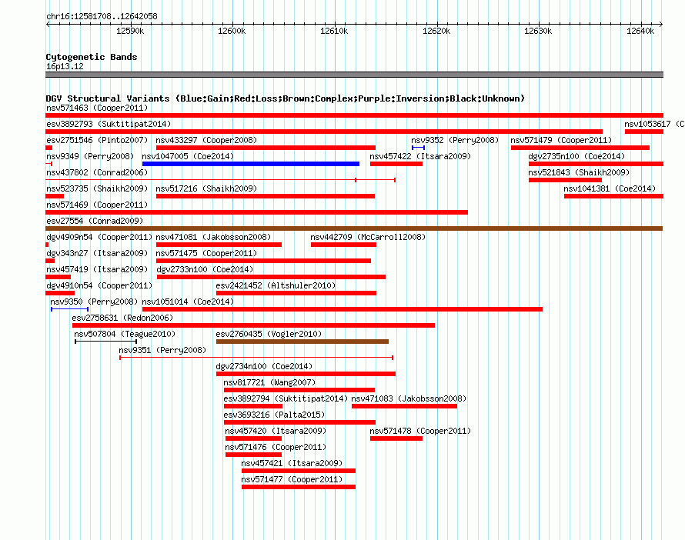Image resolution: width=685 pixels, height=540 pixels.
Task: Click the 12590k ruler position label
Action: tap(130, 31)
